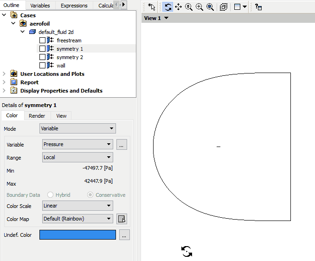Click ellipsis button beside Pressure variable
315x261 pixels.
coord(122,145)
